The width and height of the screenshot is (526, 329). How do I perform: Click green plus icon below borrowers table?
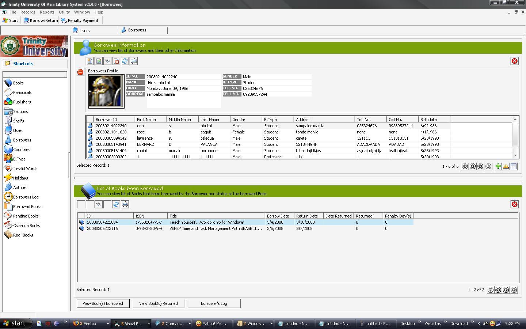pos(498,166)
